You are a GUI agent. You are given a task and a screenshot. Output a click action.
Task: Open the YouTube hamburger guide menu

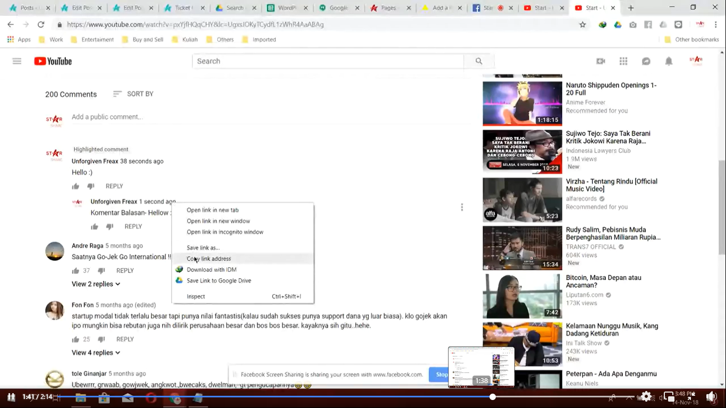click(x=17, y=61)
